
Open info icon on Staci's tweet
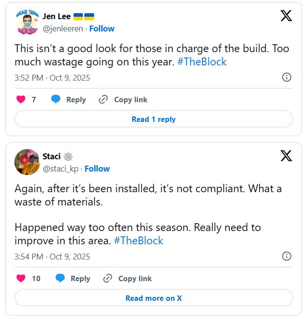[x=287, y=256]
